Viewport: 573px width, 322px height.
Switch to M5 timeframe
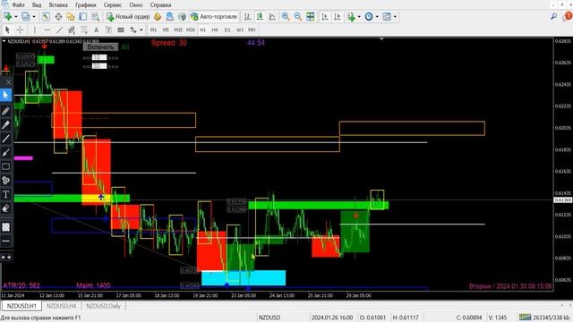pyautogui.click(x=166, y=30)
